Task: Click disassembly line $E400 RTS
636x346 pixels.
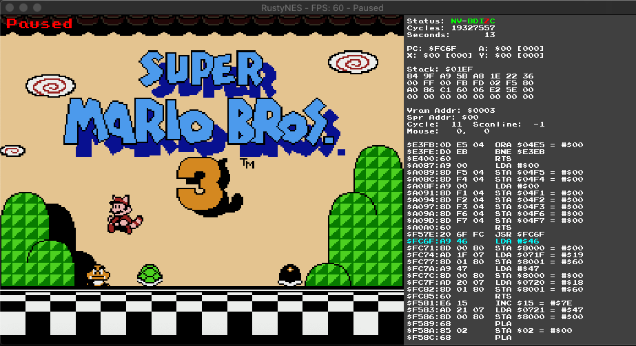Action: point(459,159)
